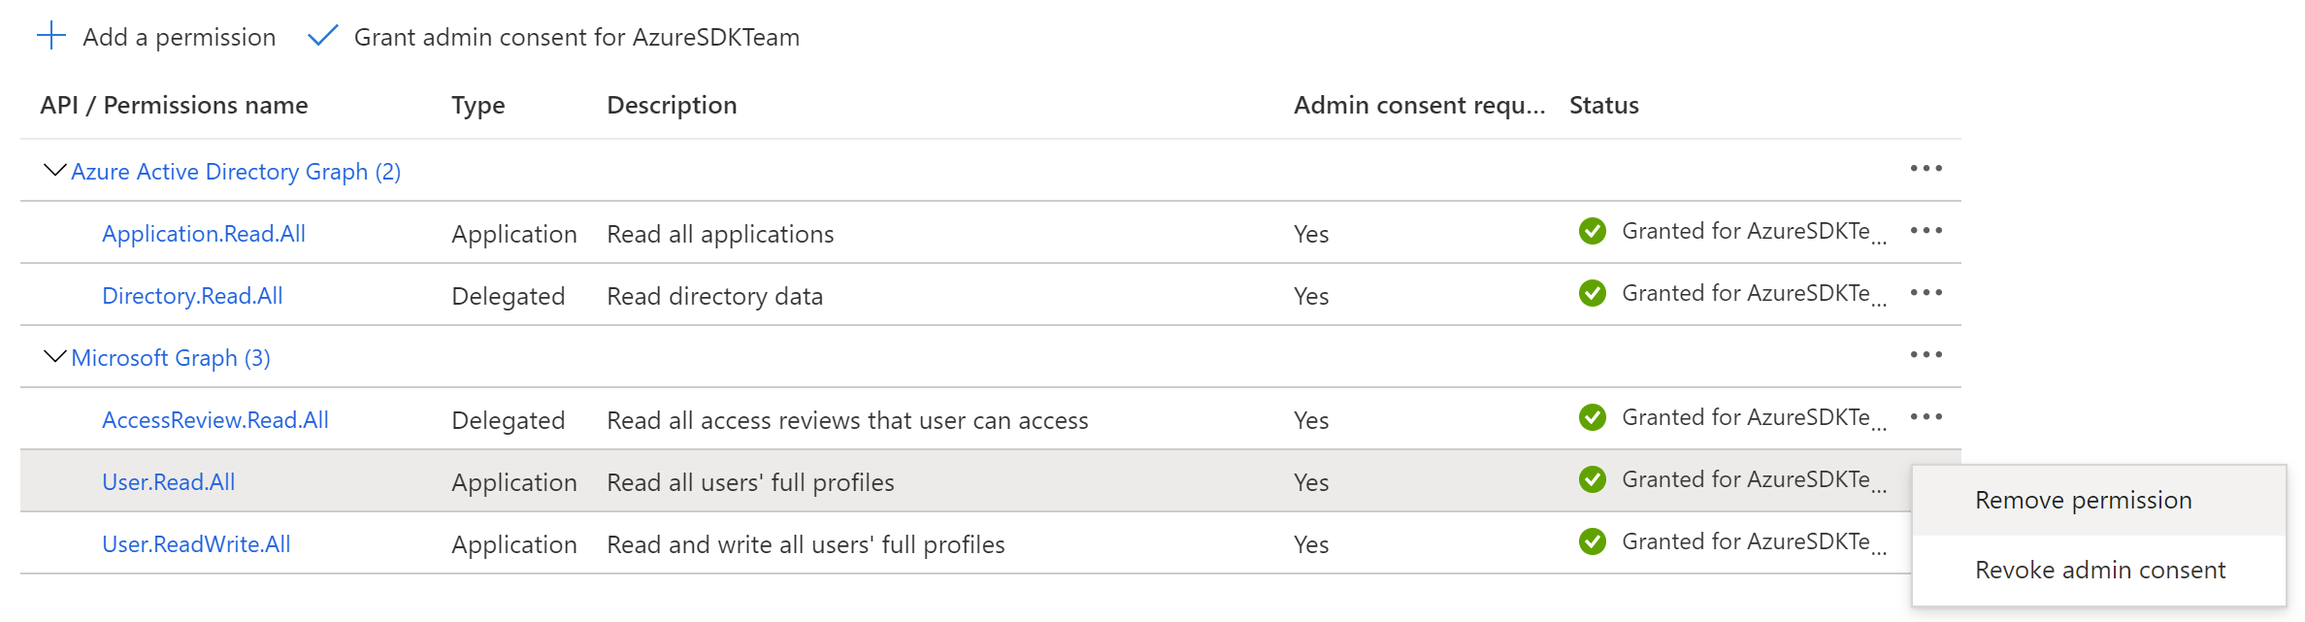The image size is (2305, 622).
Task: Open the ellipsis menu on the Application.Read.All row
Action: click(1926, 231)
